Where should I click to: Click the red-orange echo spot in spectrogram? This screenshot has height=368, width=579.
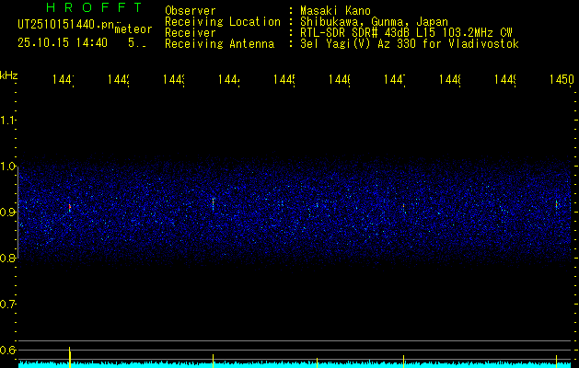pos(69,209)
